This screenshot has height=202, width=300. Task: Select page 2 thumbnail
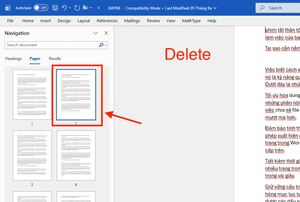76,95
